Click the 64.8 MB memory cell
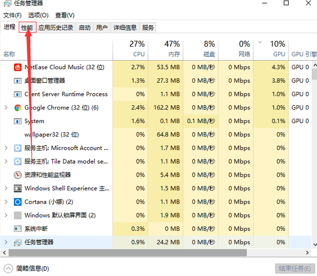This screenshot has height=276, width=317. click(165, 134)
